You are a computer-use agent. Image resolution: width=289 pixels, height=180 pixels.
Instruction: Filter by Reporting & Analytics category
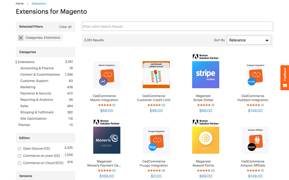click(x=36, y=100)
